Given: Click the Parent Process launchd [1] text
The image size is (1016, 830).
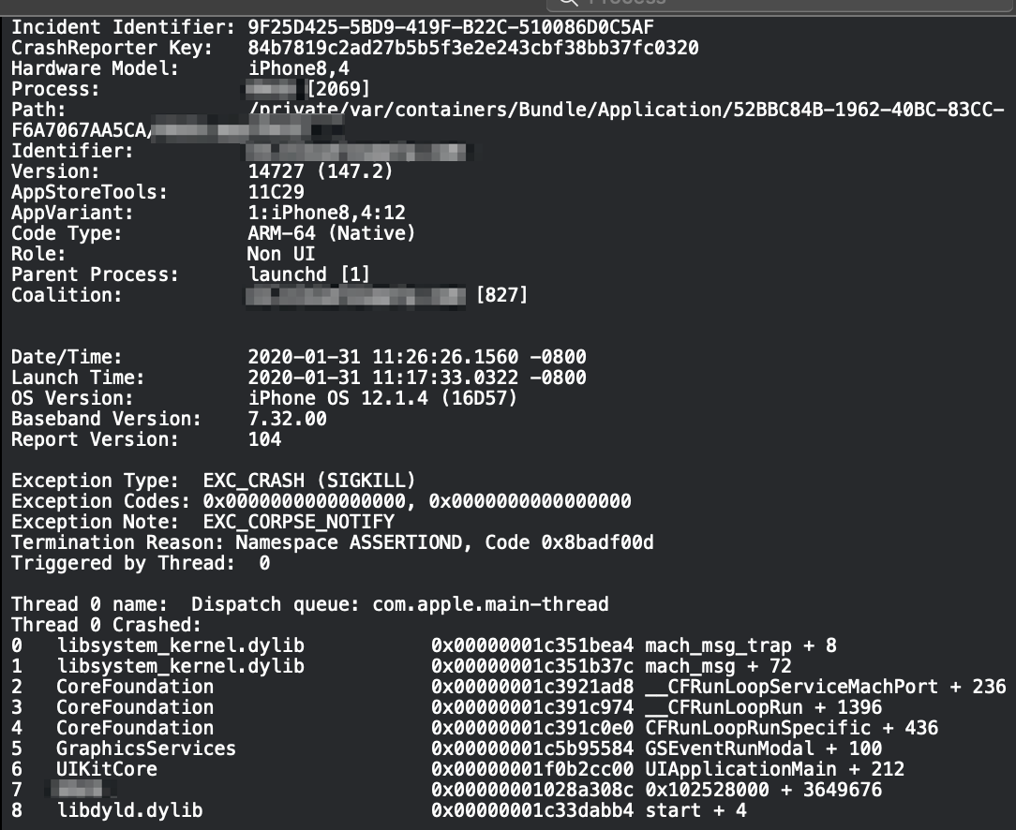Looking at the screenshot, I should pos(309,274).
